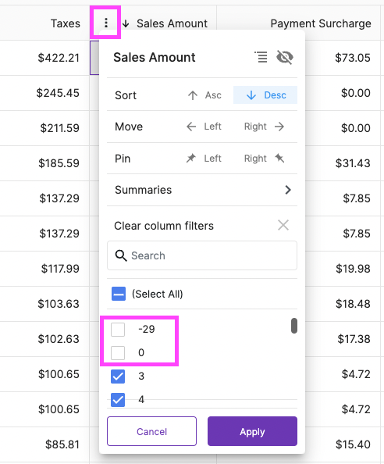Focus the filter Search field

coord(202,255)
